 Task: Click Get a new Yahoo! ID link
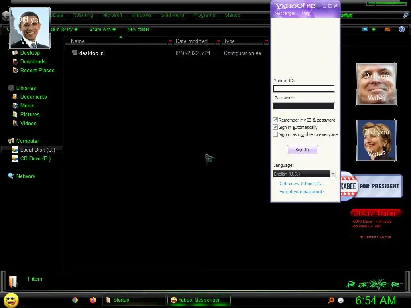click(x=302, y=184)
